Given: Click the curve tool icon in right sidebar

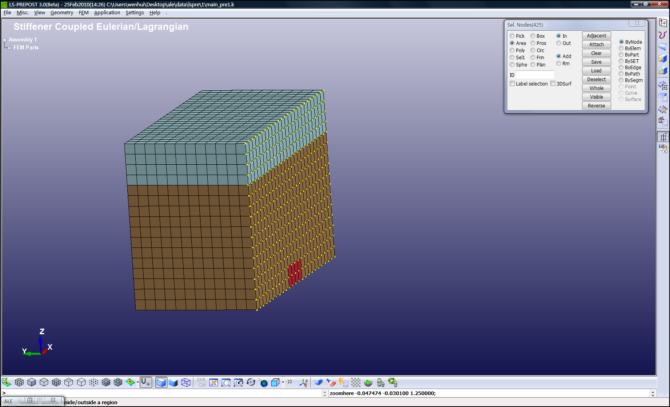Looking at the screenshot, I should pyautogui.click(x=662, y=35).
